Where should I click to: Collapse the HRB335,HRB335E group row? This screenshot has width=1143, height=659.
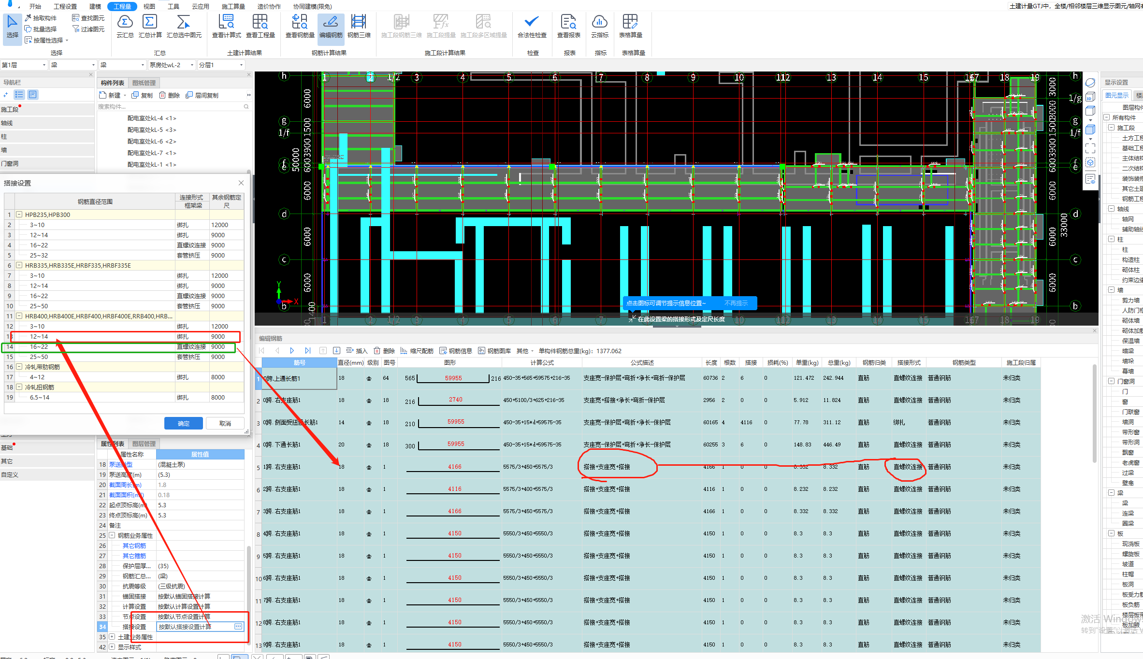tap(19, 265)
